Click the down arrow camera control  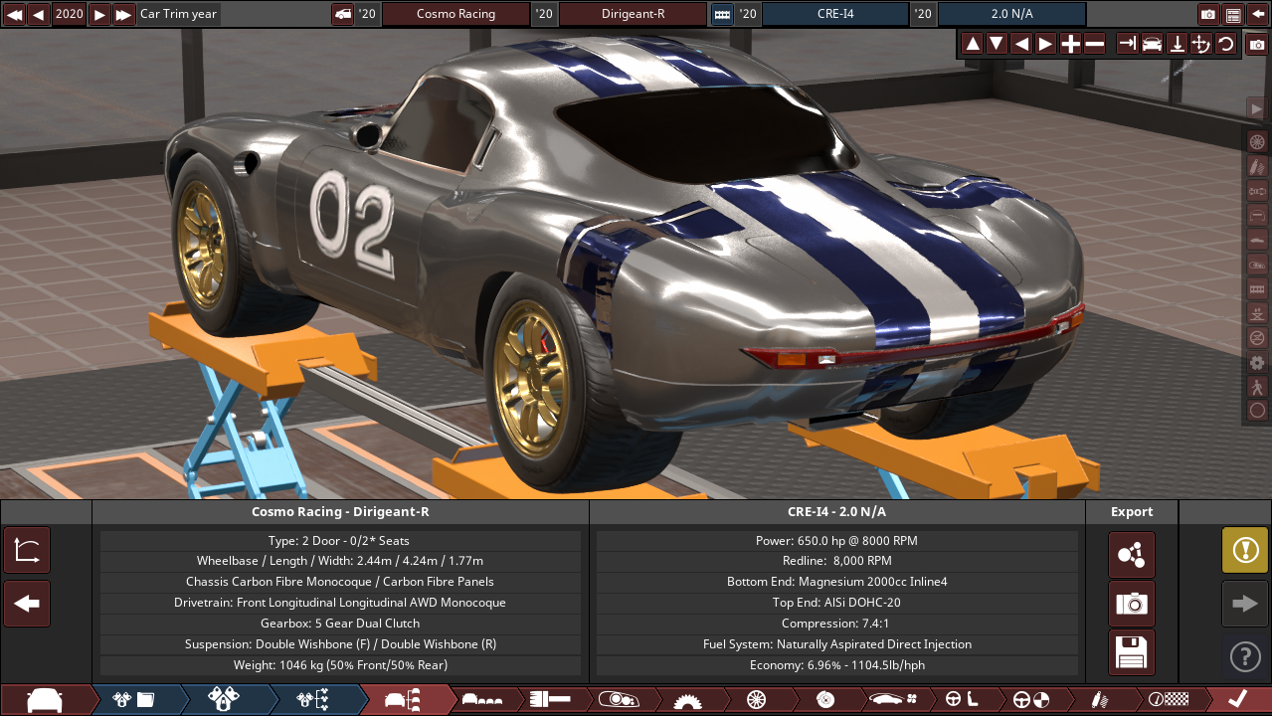pos(997,44)
